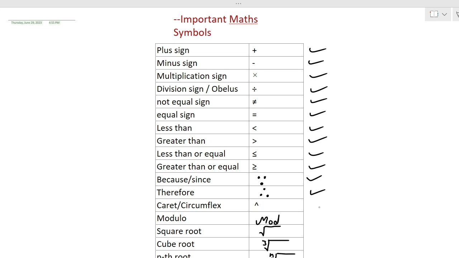
Task: Click the three-dot handle at the top
Action: point(238,4)
